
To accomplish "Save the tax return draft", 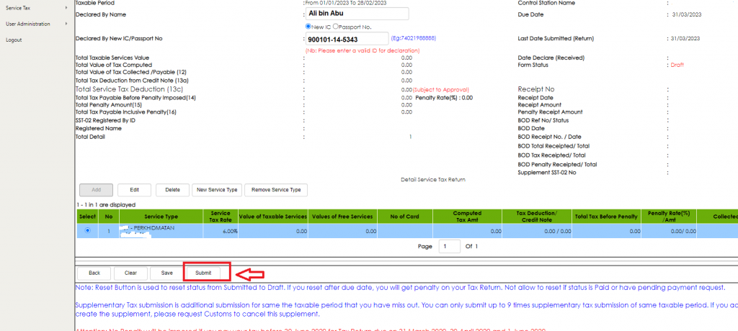I will point(166,273).
